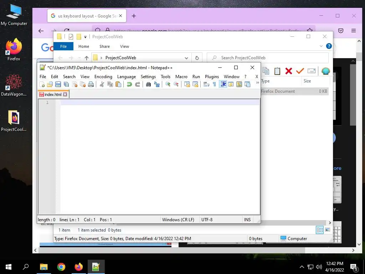
Task: Click the Zoom In magnifier icon
Action: pyautogui.click(x=168, y=84)
